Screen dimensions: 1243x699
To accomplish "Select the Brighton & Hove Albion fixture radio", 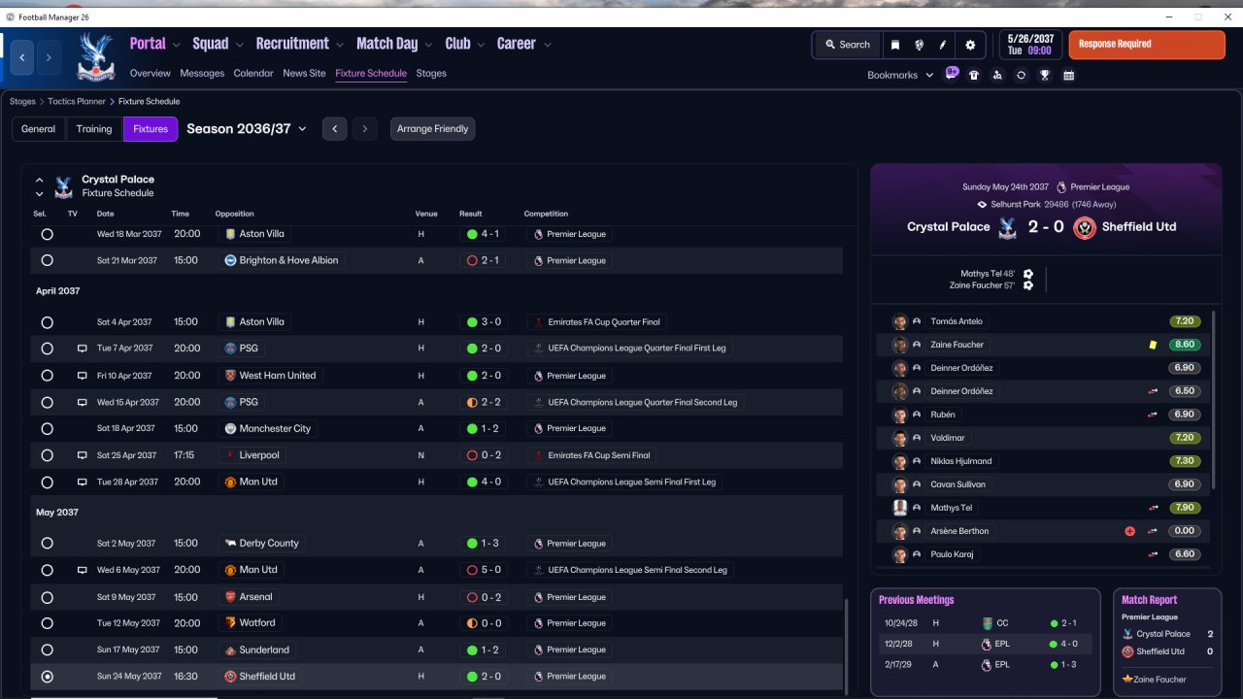I will point(47,260).
